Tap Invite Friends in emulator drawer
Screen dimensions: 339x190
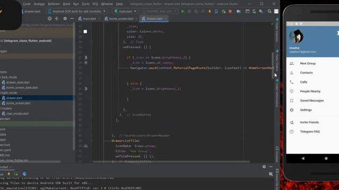[x=309, y=122]
